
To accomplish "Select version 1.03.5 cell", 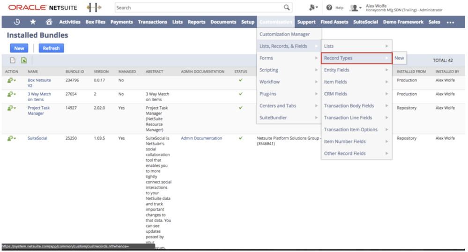I will tap(99, 138).
